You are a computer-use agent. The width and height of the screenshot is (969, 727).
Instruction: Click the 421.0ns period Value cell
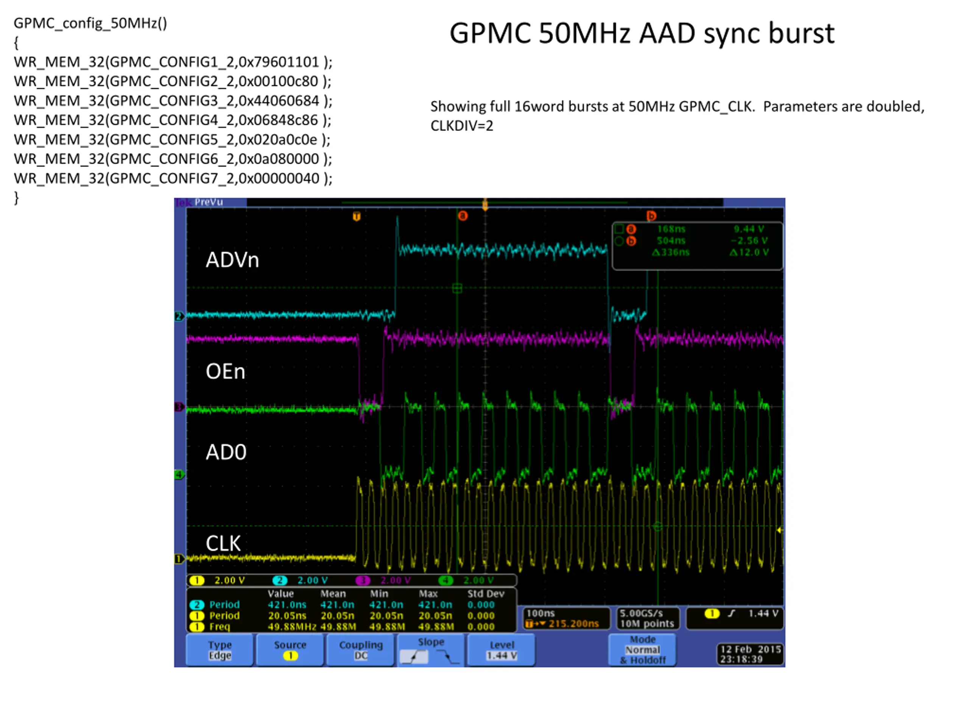pyautogui.click(x=287, y=605)
